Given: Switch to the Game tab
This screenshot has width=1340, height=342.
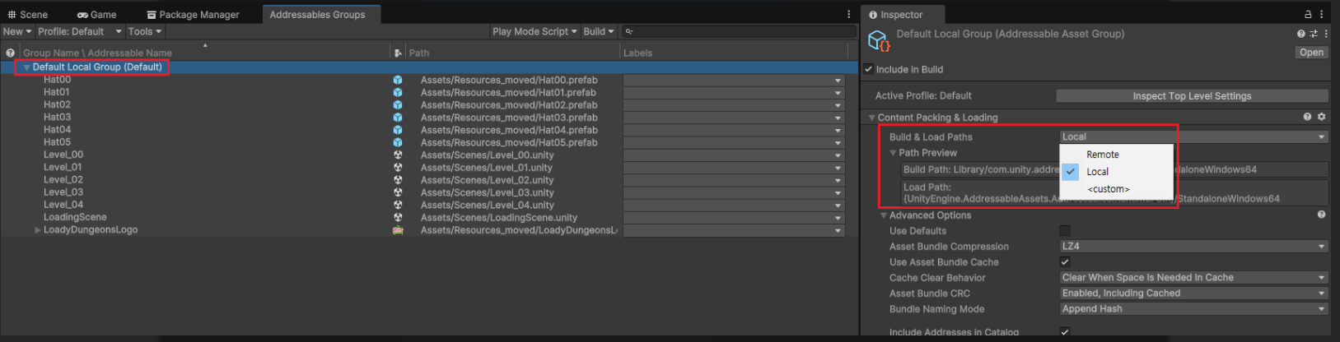Looking at the screenshot, I should pos(97,15).
